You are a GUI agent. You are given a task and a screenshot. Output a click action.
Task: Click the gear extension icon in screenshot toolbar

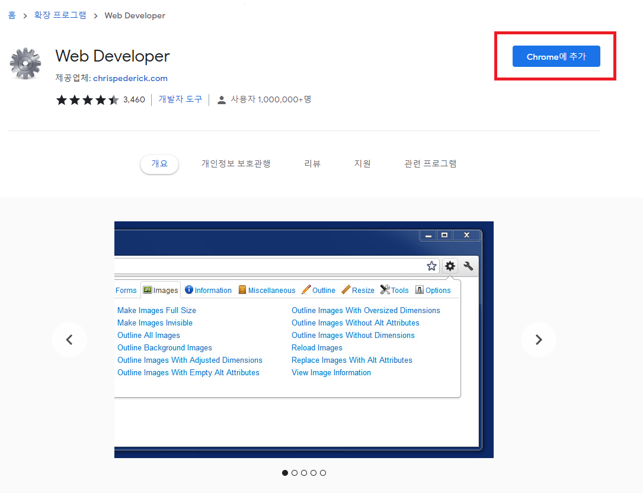tap(450, 266)
